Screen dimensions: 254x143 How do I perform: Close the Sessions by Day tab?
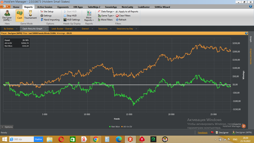pos(136,29)
